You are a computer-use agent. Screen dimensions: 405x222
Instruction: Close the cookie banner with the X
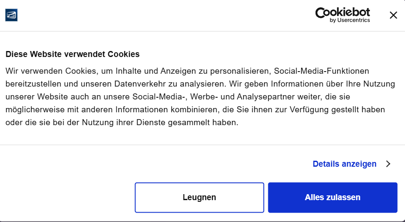click(x=393, y=15)
